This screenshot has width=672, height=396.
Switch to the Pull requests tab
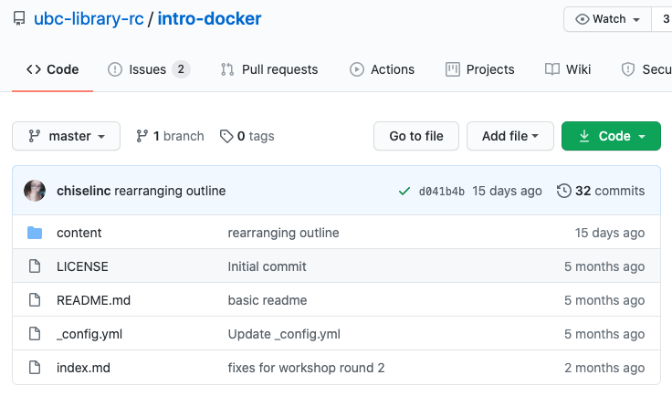coord(269,69)
